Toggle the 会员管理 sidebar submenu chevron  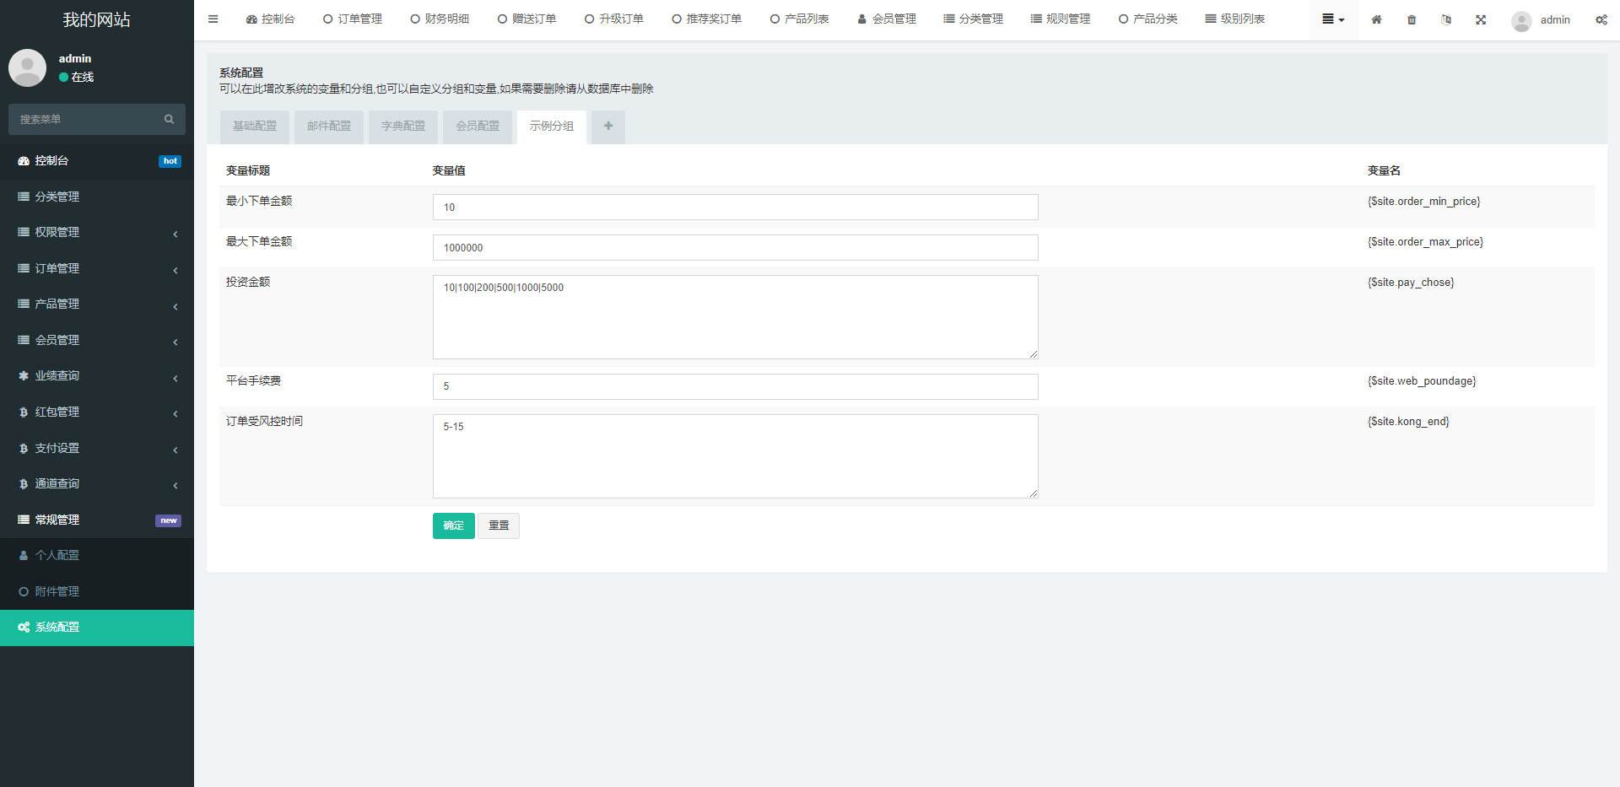pyautogui.click(x=175, y=342)
